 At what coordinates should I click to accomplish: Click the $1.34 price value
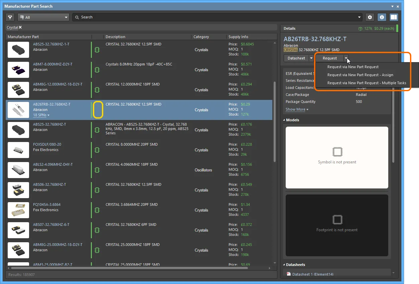(x=246, y=204)
